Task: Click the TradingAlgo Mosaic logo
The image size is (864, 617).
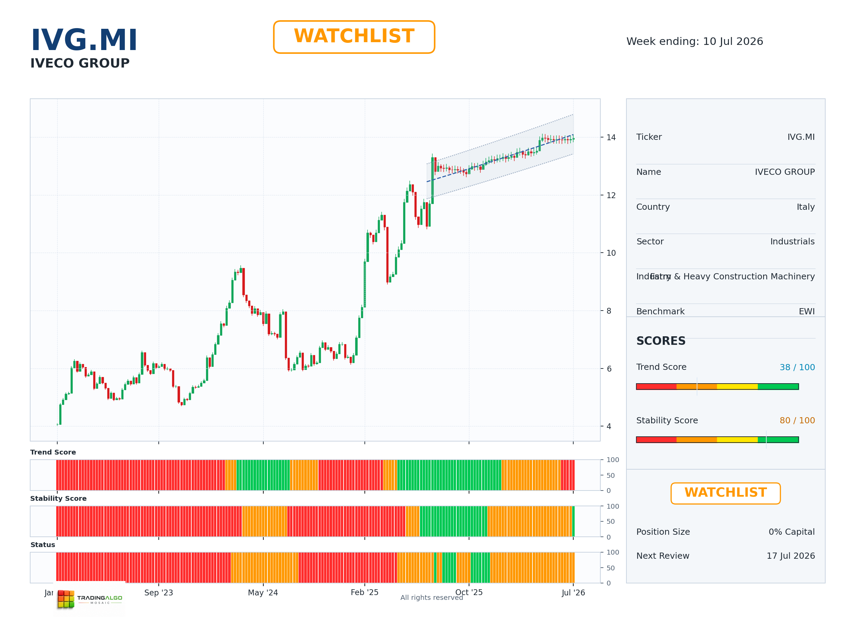Action: pos(90,599)
